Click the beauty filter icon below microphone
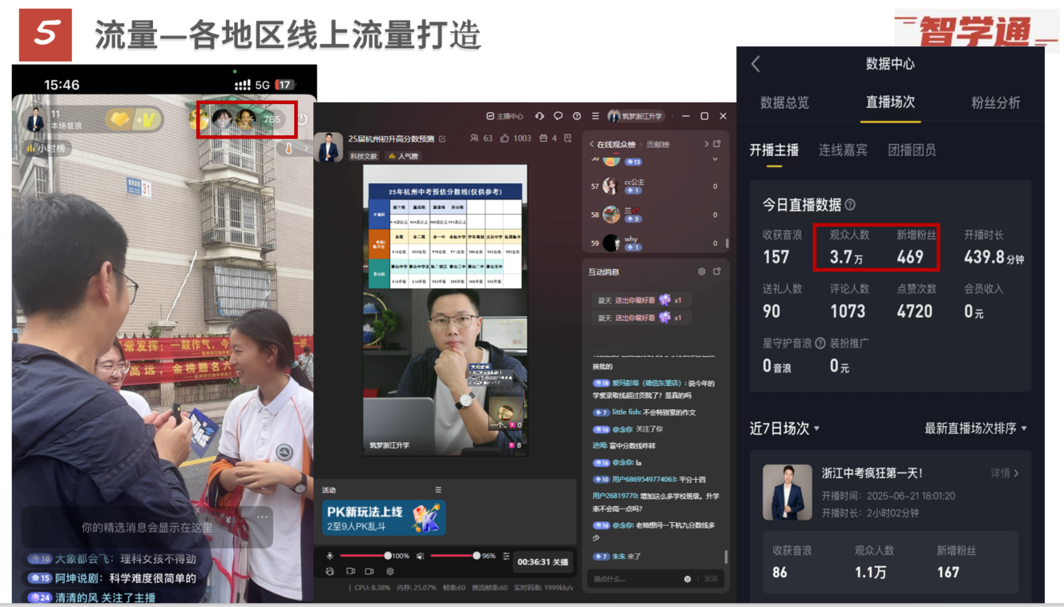The height and width of the screenshot is (607, 1064). 329,572
